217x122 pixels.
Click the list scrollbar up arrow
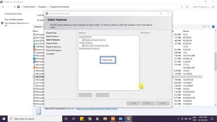[x=216, y=31]
